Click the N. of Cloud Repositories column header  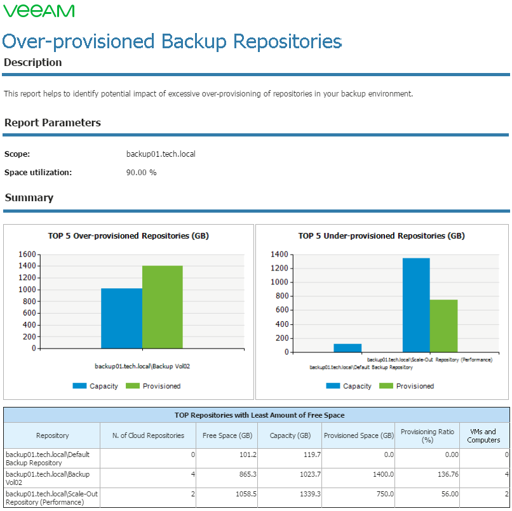[x=148, y=435]
